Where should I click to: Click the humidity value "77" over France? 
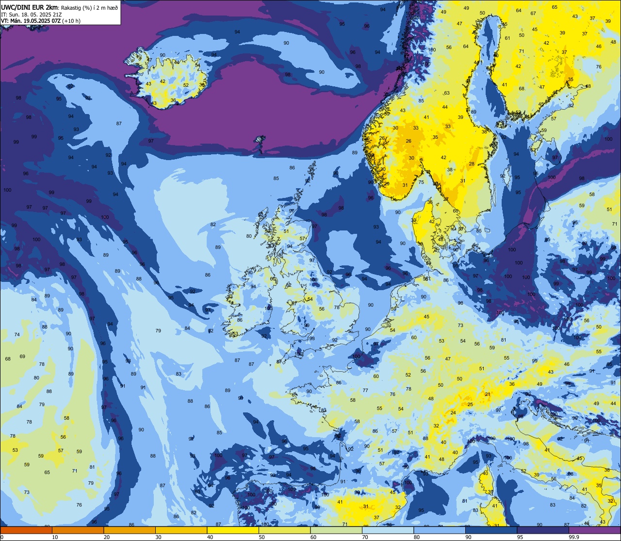(x=365, y=390)
